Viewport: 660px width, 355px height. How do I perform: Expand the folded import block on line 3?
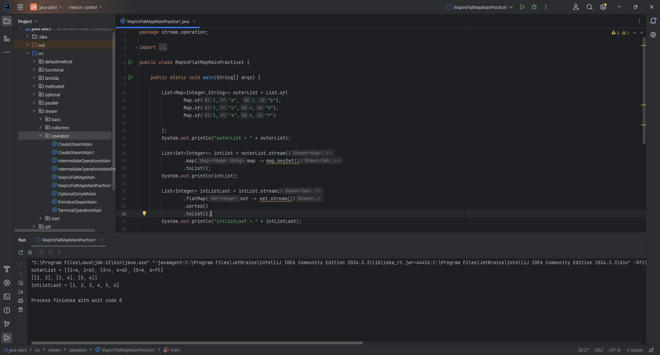pyautogui.click(x=136, y=47)
